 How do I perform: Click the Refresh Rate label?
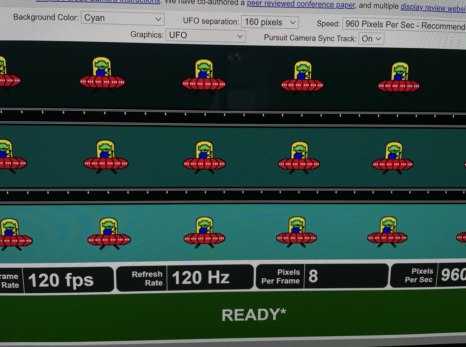(147, 278)
